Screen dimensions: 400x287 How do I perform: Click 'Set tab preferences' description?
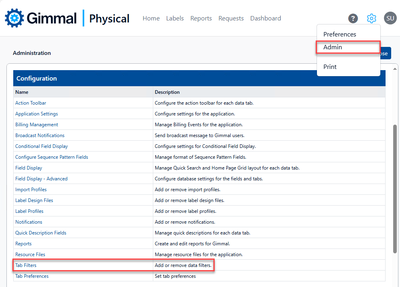(x=175, y=276)
